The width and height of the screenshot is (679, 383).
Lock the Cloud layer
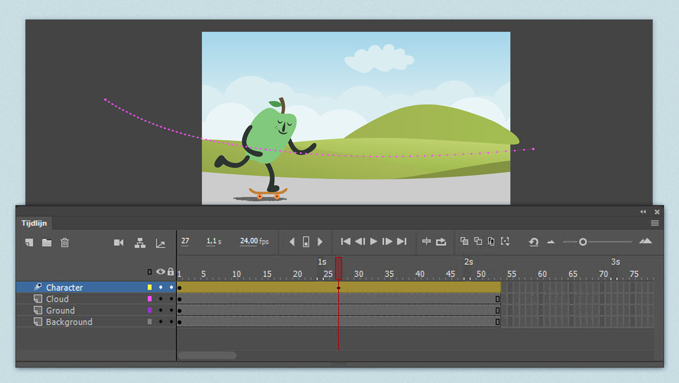click(x=171, y=299)
